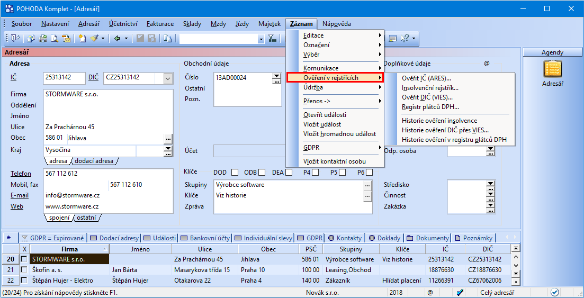Click the IČ label link
This screenshot has width=584, height=298.
point(14,77)
